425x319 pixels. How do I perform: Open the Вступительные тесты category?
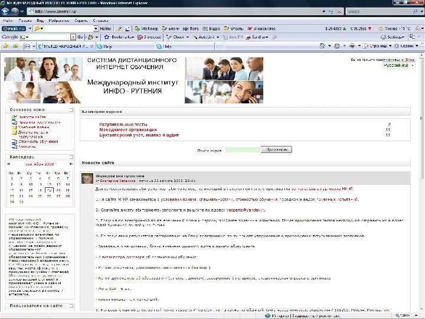[123, 125]
